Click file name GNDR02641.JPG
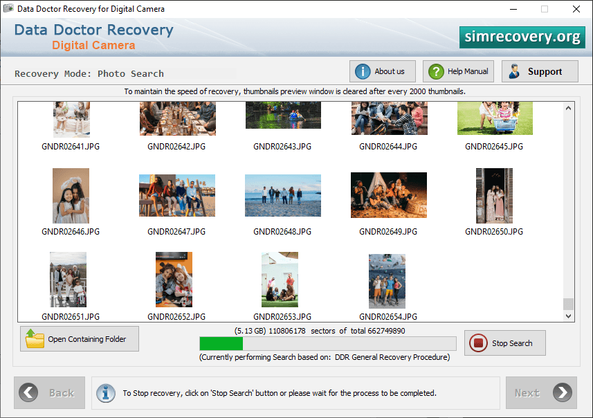Viewport: 593px width, 418px height. click(71, 147)
